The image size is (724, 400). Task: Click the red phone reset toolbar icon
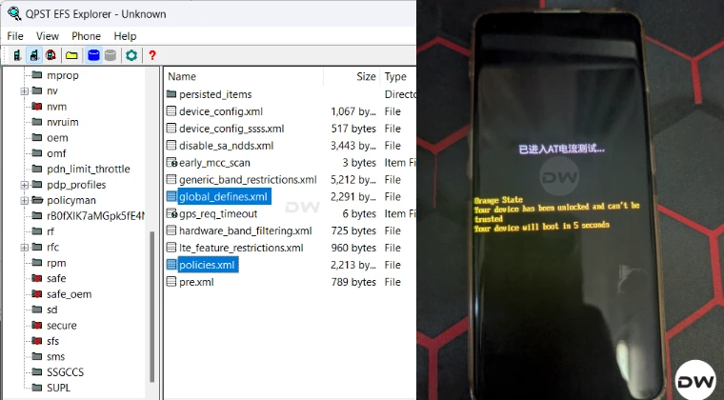[50, 55]
